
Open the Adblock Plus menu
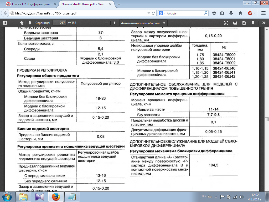(251, 13)
